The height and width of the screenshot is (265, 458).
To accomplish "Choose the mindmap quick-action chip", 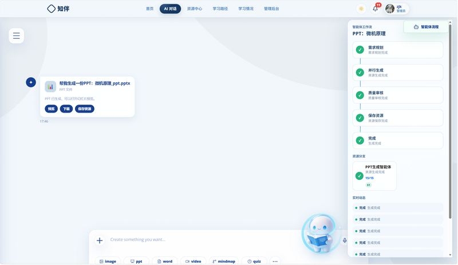I will 224,261.
